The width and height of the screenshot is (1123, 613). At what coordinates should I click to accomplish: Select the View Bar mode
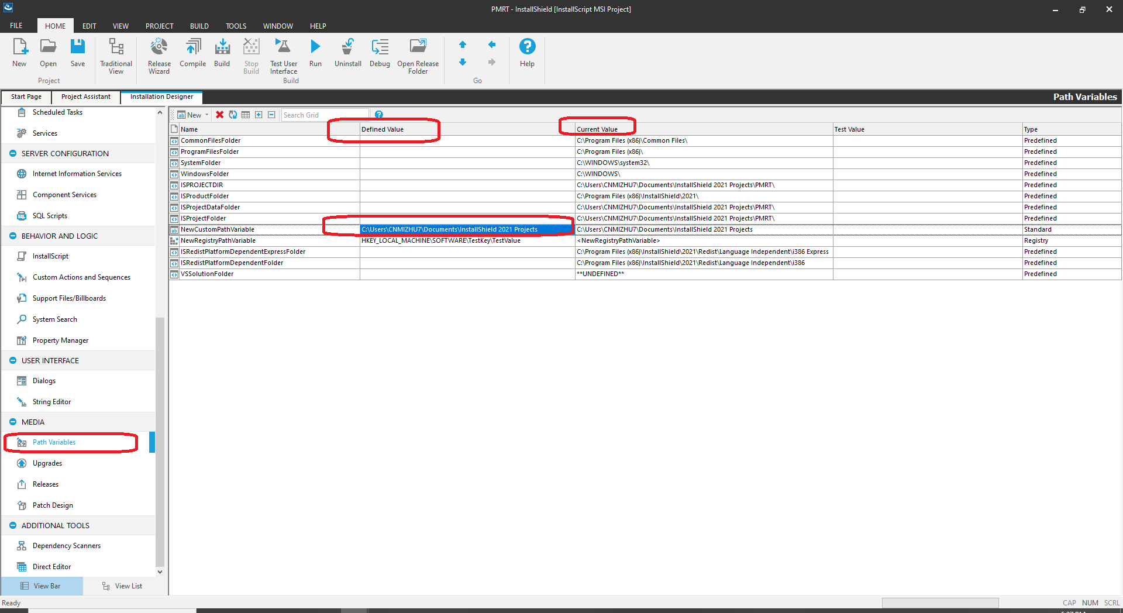click(x=41, y=586)
